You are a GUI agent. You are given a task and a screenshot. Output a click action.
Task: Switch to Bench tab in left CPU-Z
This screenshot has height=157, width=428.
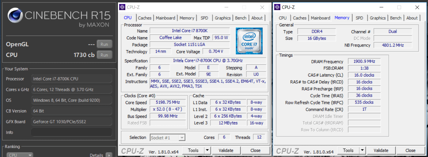click(241, 18)
